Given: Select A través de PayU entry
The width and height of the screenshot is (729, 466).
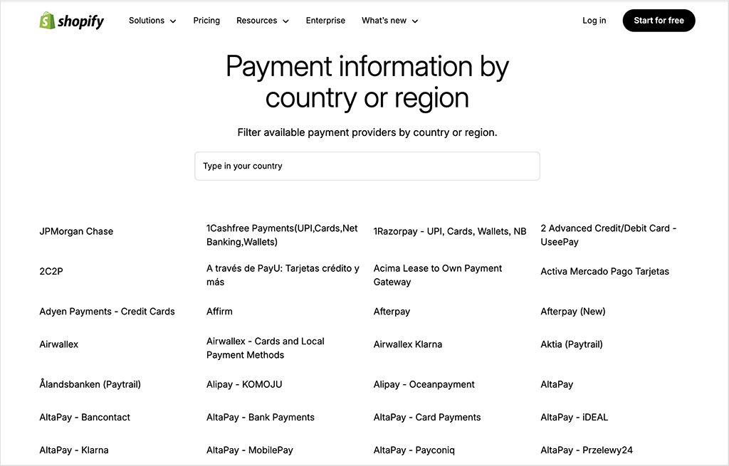Looking at the screenshot, I should coord(283,275).
